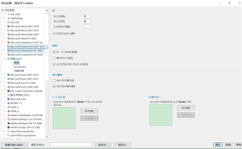242x149 pixels.
Task: Expand the SDL XLIFF tree node
Action: tap(4, 14)
